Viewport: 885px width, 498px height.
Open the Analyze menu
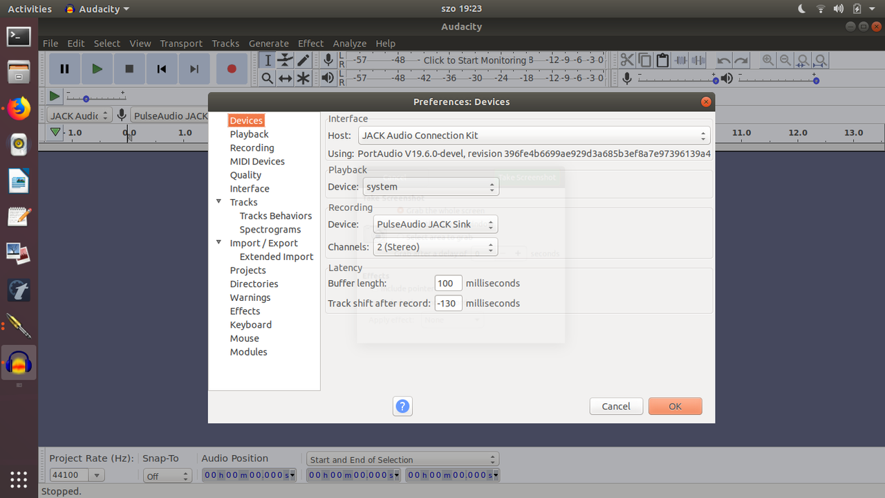(x=350, y=43)
